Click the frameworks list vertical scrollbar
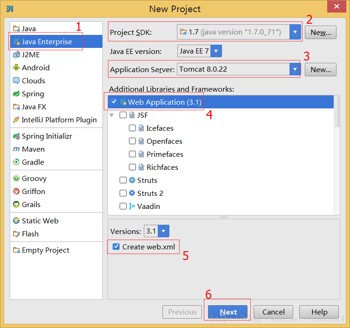Image resolution: width=350 pixels, height=328 pixels. [337, 111]
